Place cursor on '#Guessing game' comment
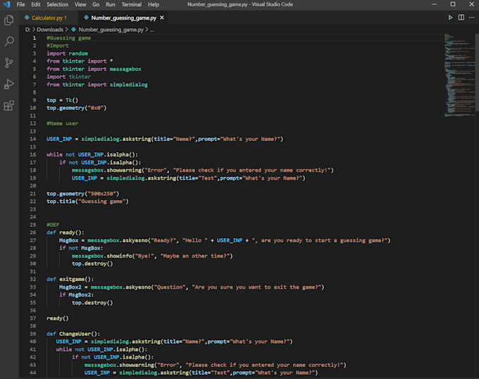This screenshot has width=479, height=379. pyautogui.click(x=69, y=38)
